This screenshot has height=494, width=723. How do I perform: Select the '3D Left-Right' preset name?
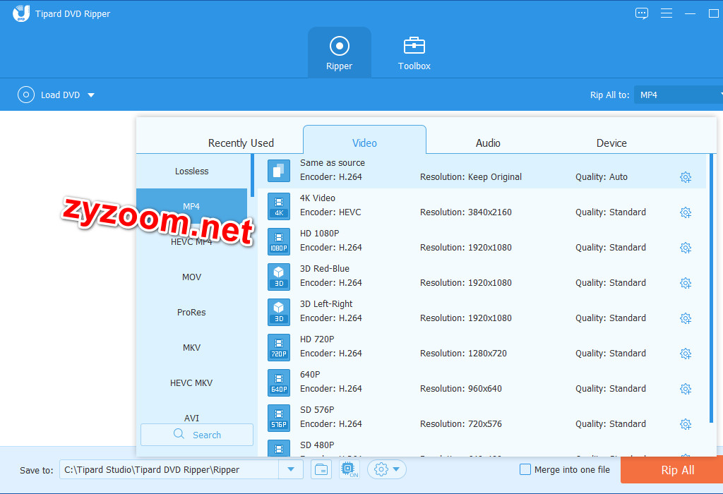tap(326, 303)
